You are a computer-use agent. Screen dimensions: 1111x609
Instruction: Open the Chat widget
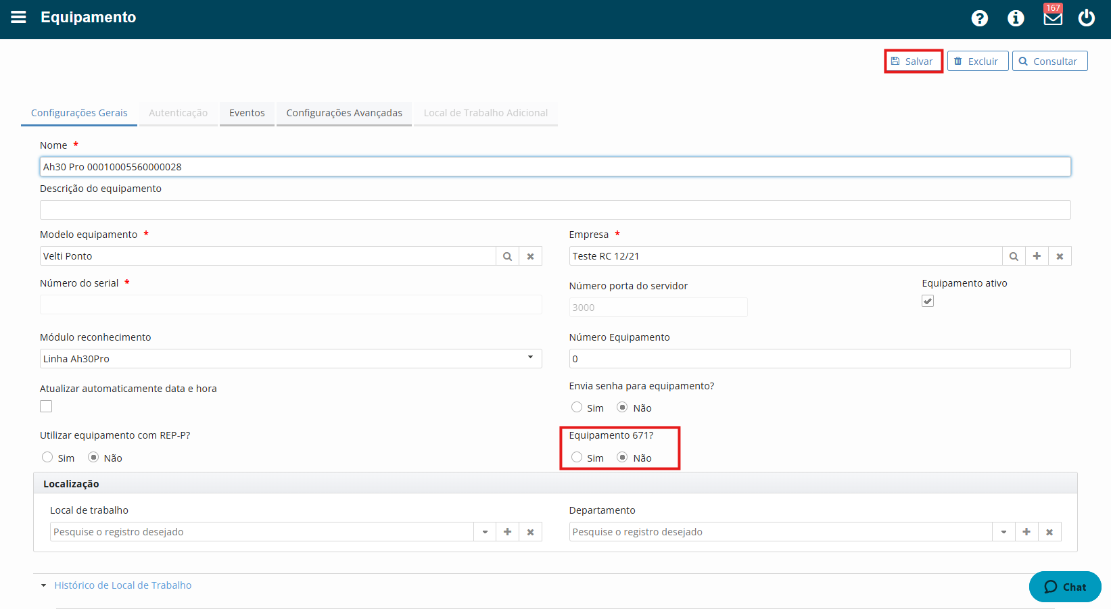click(1065, 587)
